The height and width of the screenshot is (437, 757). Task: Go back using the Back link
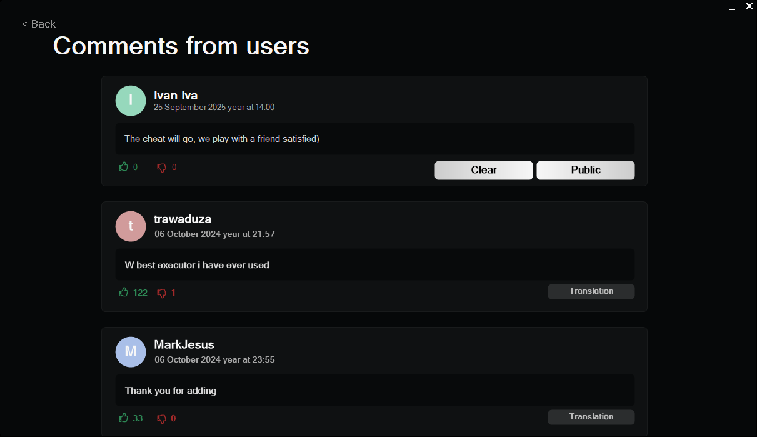click(39, 24)
